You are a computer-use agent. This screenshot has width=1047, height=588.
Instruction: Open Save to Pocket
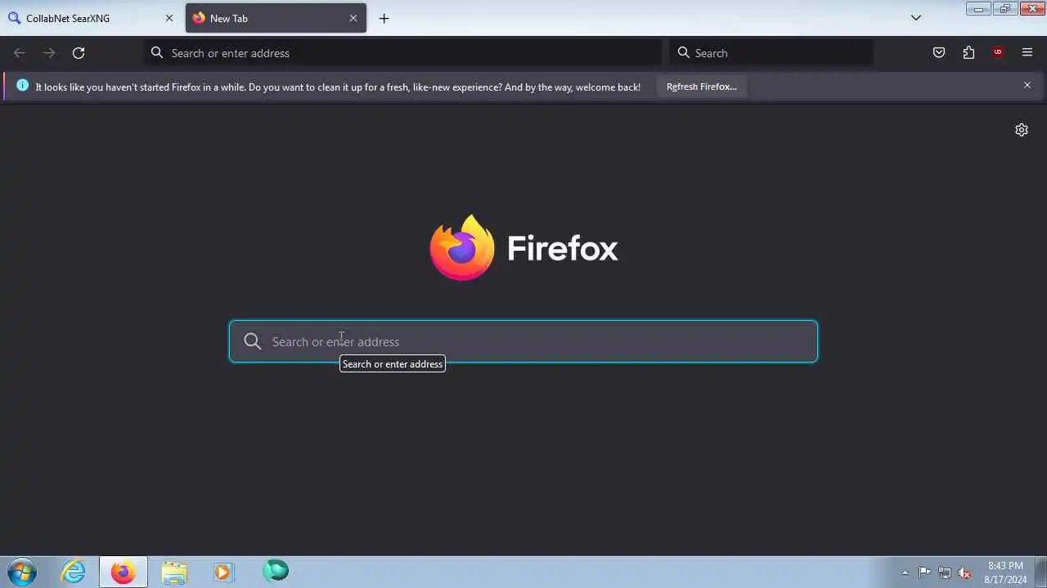(939, 53)
